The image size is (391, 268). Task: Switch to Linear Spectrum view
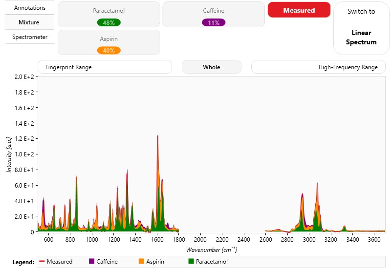point(361,28)
